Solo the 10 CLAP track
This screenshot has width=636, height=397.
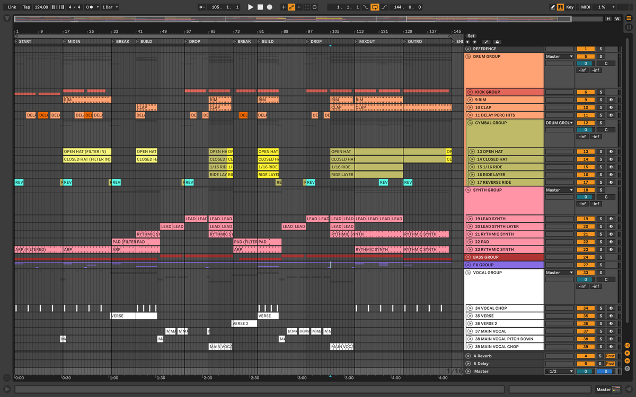(x=600, y=107)
